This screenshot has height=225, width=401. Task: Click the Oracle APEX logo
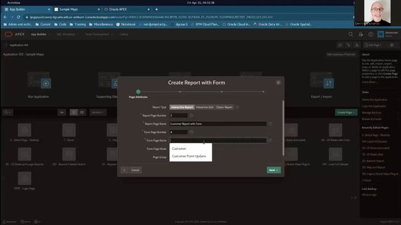(15, 34)
